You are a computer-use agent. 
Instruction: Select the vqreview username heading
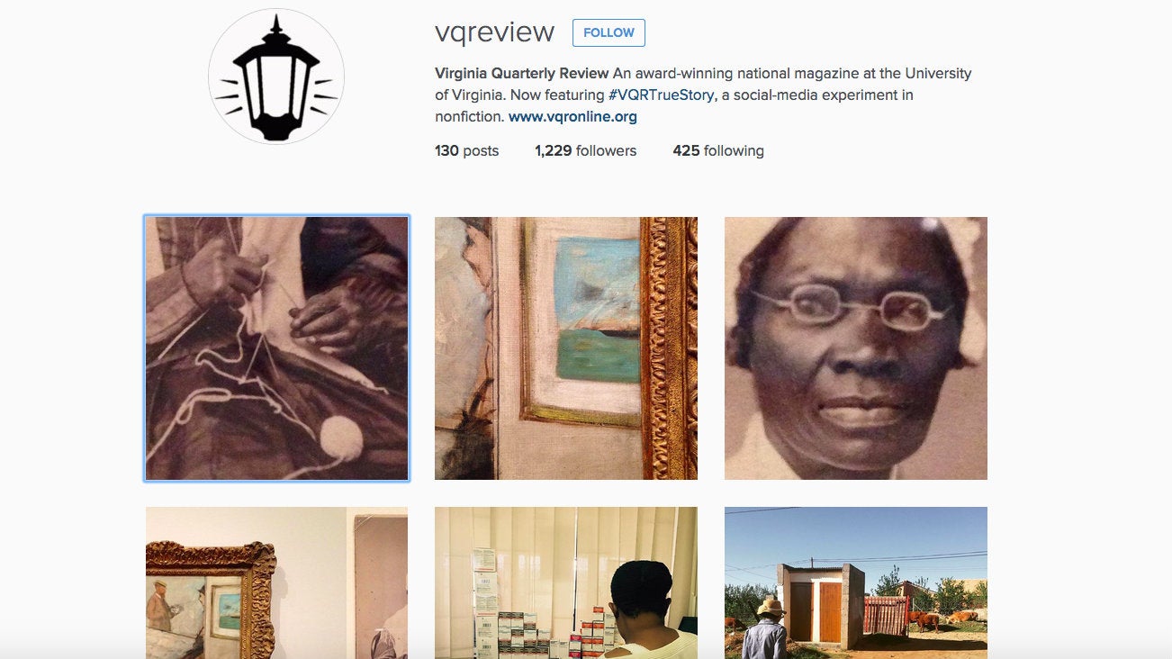tap(494, 32)
